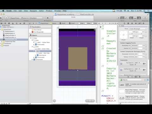152x114 pixels.
Task: Toggle the Navigator pane view button
Action: tap(131, 18)
